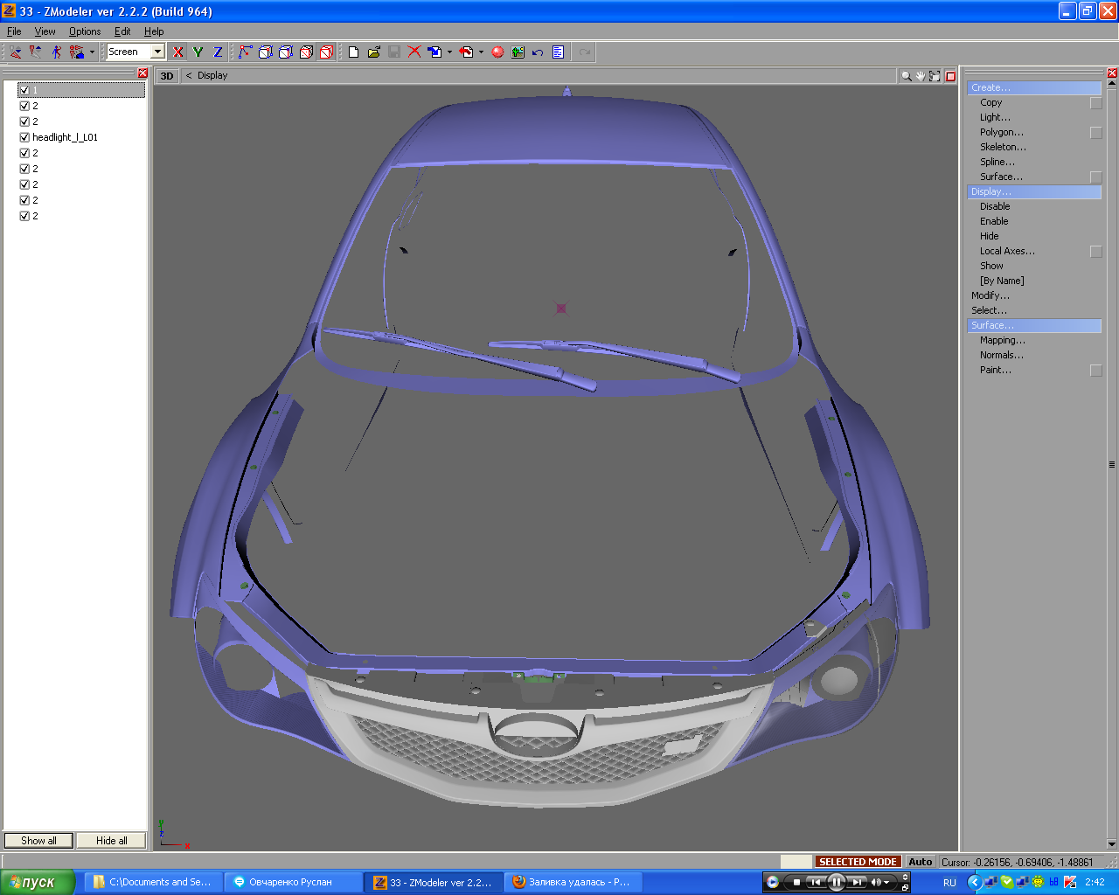The width and height of the screenshot is (1119, 895).
Task: Expand the Skeleton... submenu
Action: (1003, 148)
